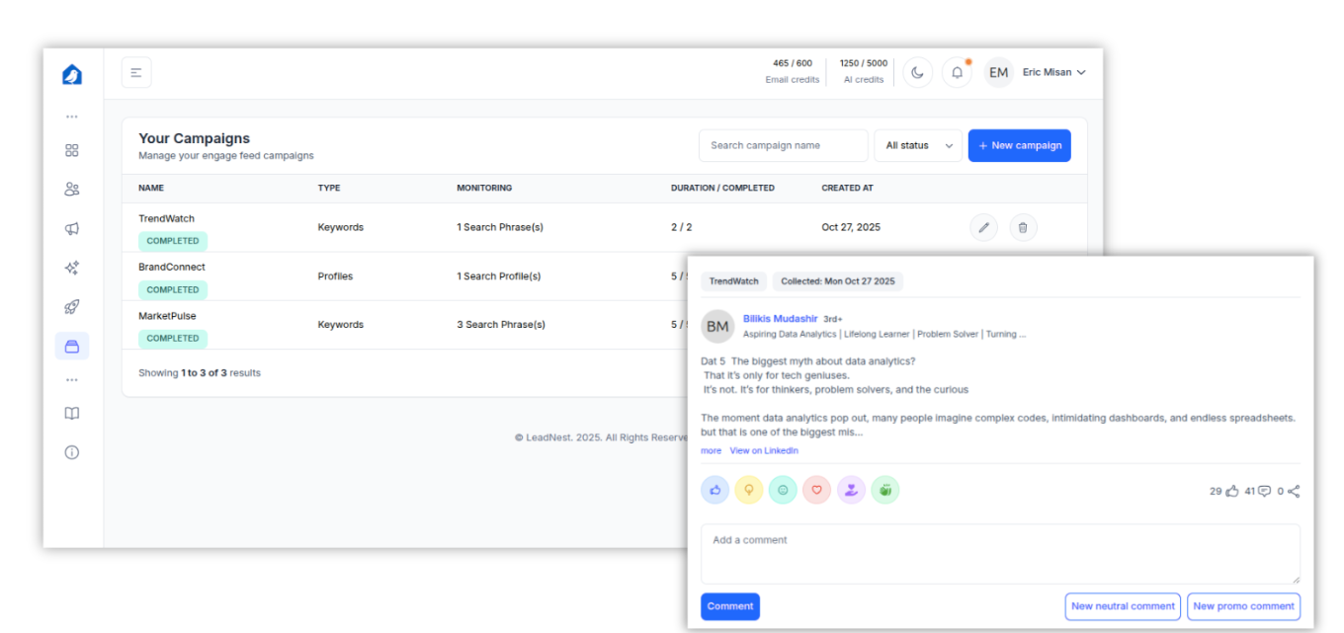Open the AI sparkles sidebar icon
Screen dimensions: 1344x633
point(71,268)
